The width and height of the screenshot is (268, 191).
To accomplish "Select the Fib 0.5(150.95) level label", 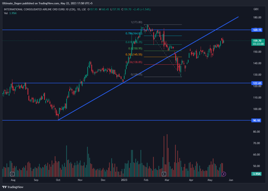I will tap(135, 48).
